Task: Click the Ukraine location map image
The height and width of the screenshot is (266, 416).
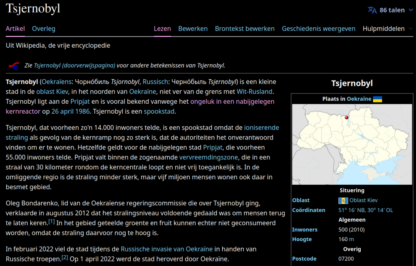Action: point(352,144)
